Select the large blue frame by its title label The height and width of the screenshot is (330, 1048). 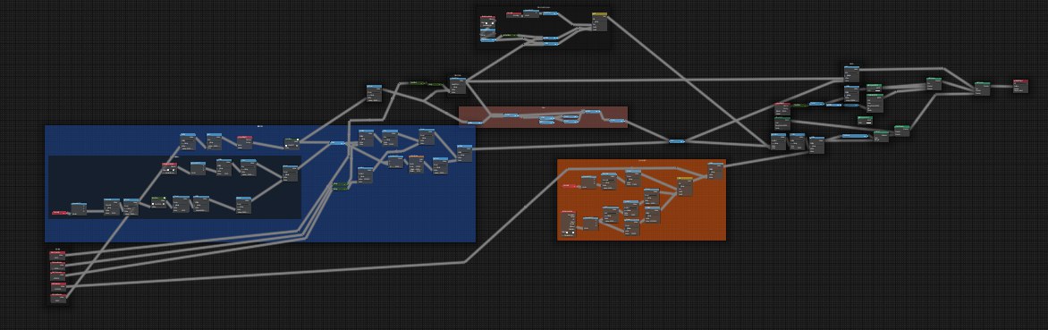(x=260, y=126)
